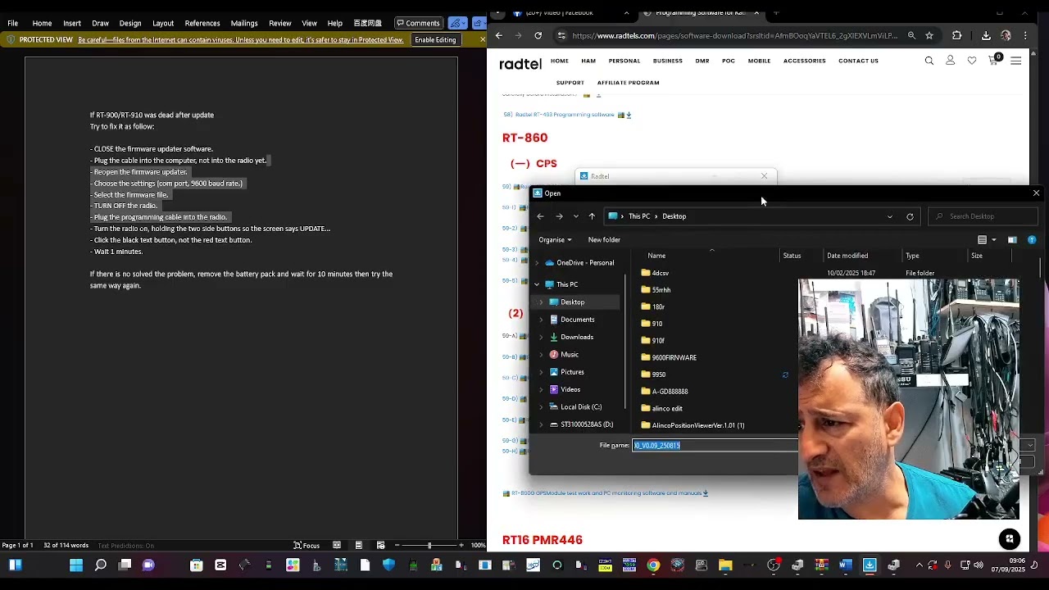This screenshot has width=1049, height=590.
Task: Click the zoom out minus in Word
Action: 397,545
